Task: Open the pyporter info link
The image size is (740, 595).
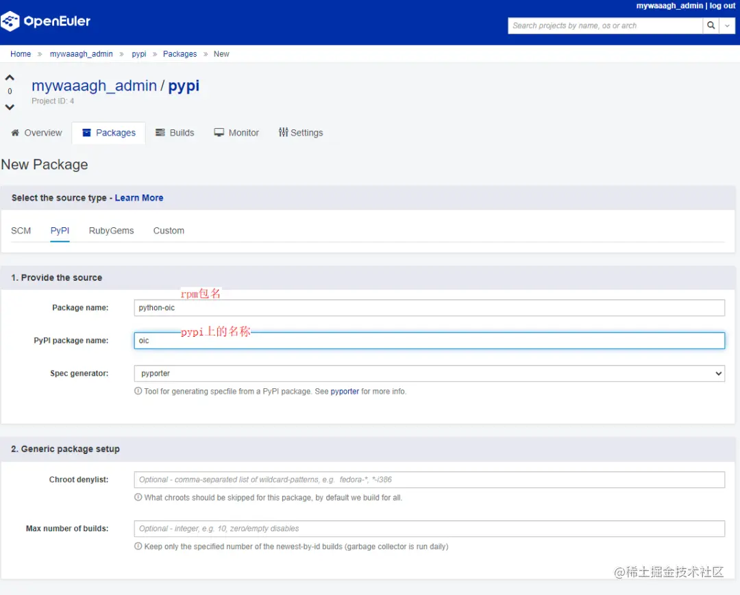Action: click(x=345, y=392)
